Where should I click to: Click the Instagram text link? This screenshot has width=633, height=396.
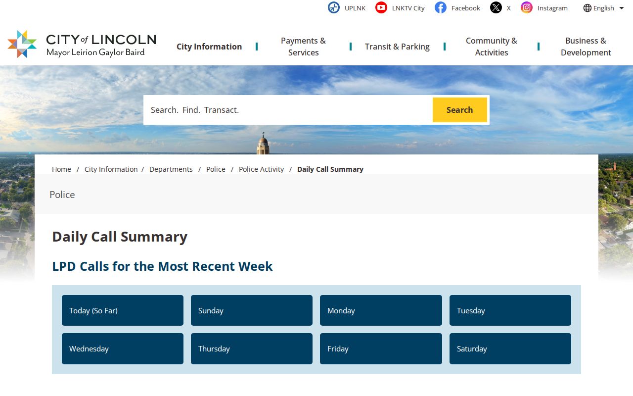click(552, 8)
